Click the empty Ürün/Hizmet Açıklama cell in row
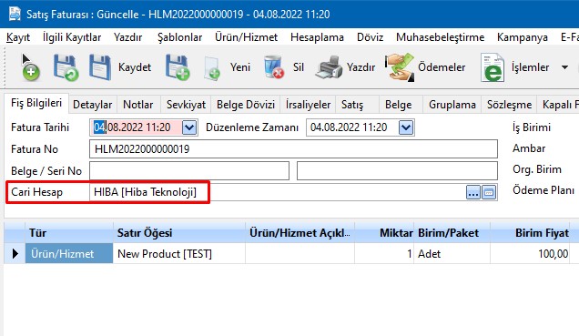This screenshot has width=579, height=336. click(300, 254)
